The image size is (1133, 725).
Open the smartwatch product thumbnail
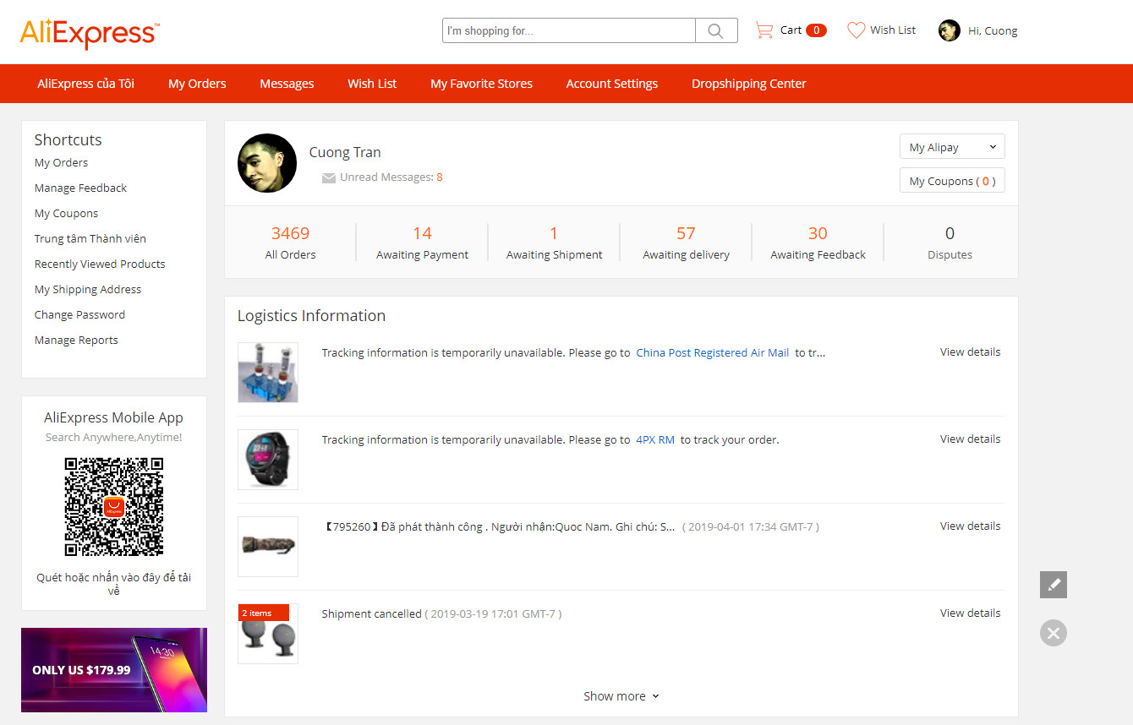pyautogui.click(x=268, y=459)
